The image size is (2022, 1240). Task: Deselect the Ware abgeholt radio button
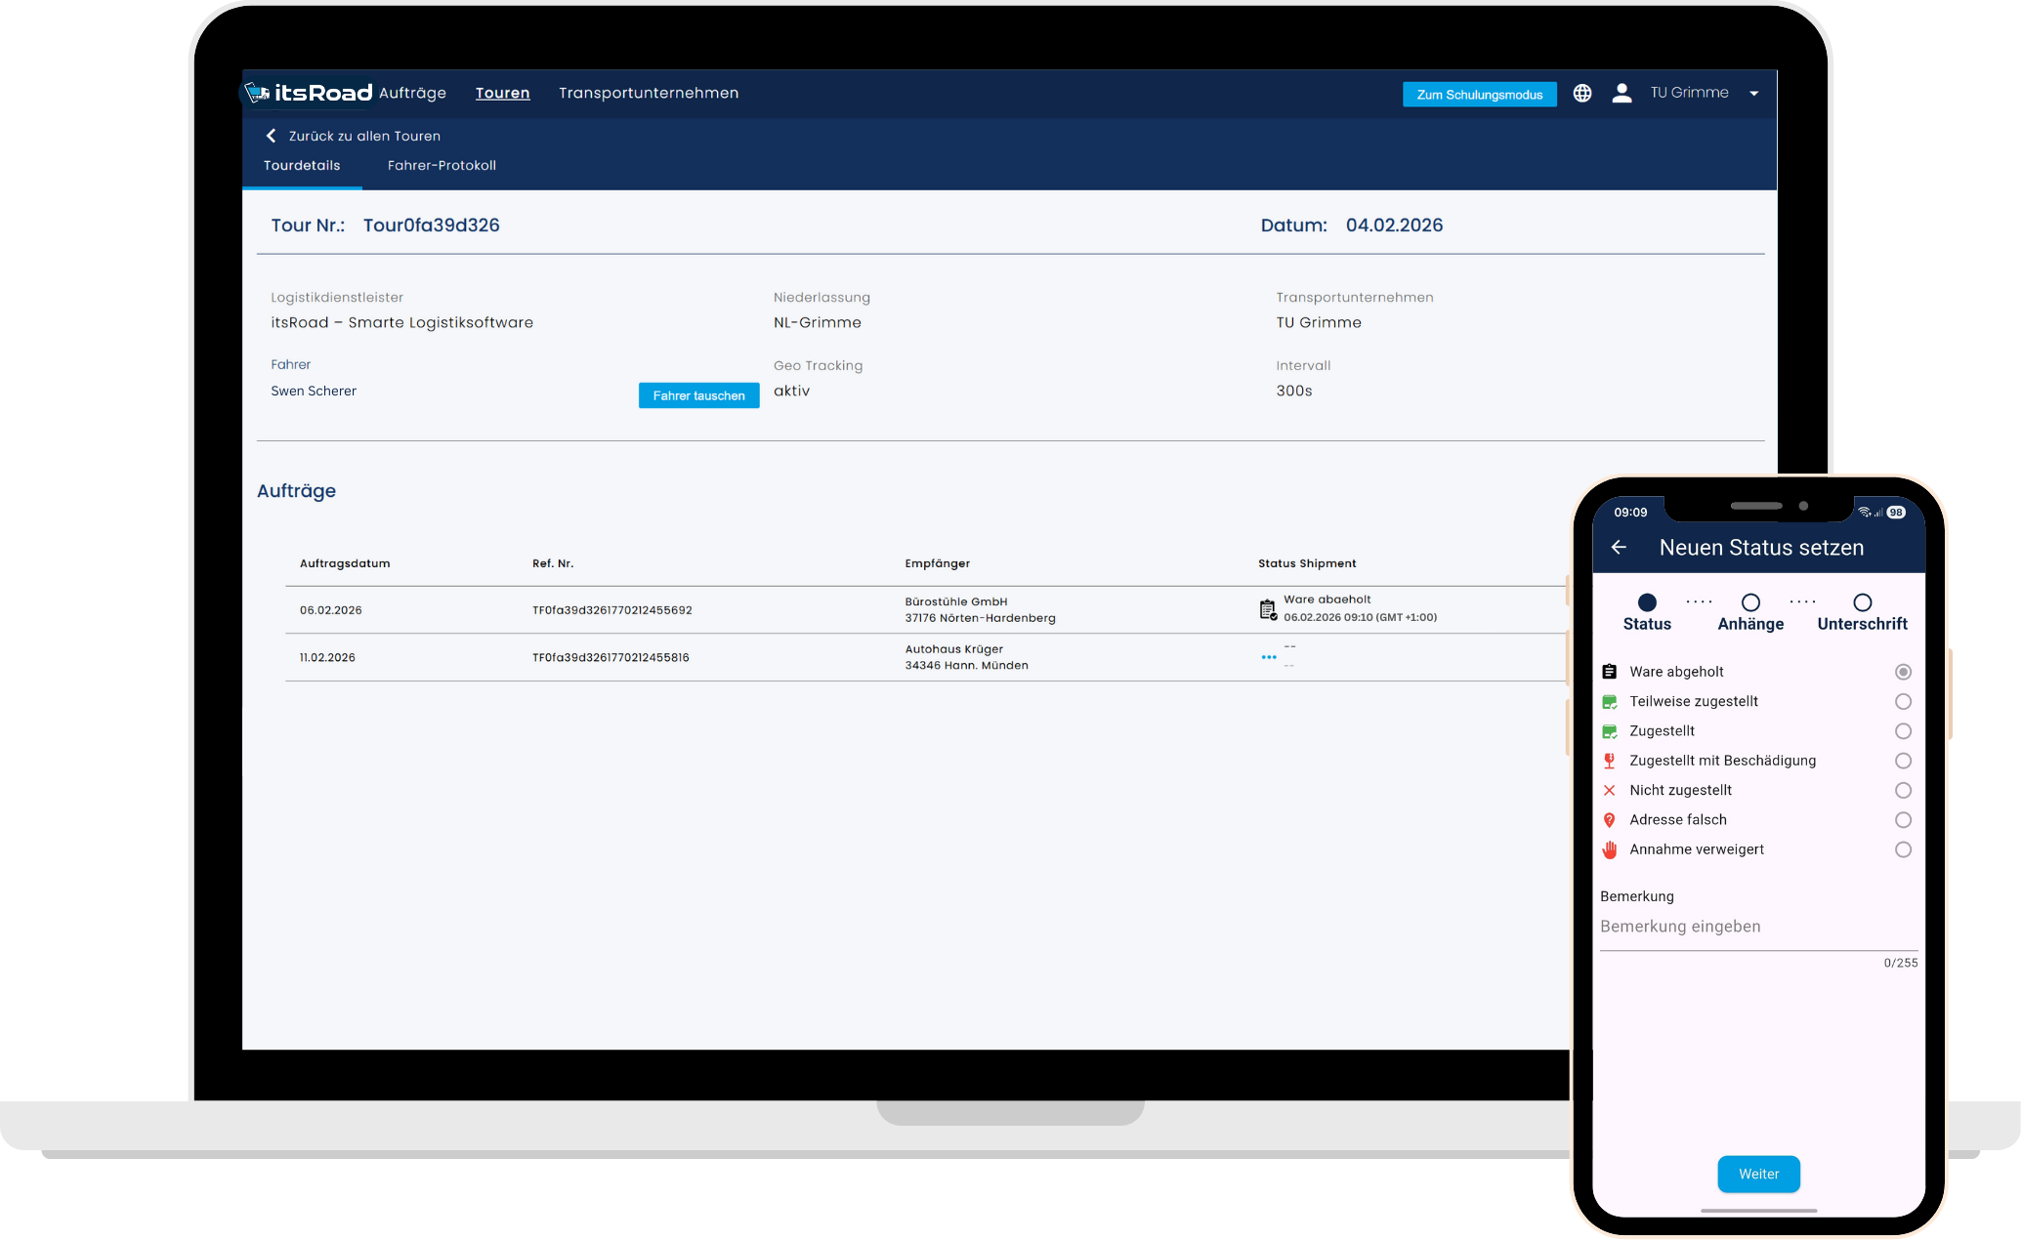tap(1903, 672)
